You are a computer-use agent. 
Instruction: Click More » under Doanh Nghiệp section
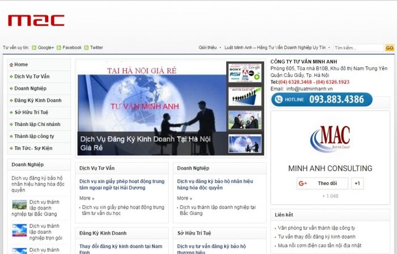pyautogui.click(x=184, y=198)
